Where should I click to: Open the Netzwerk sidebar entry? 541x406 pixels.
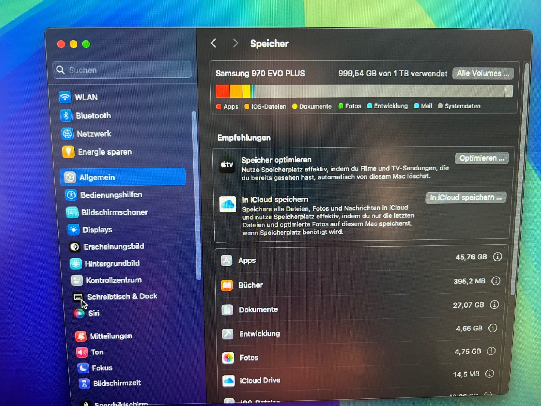[x=94, y=134]
